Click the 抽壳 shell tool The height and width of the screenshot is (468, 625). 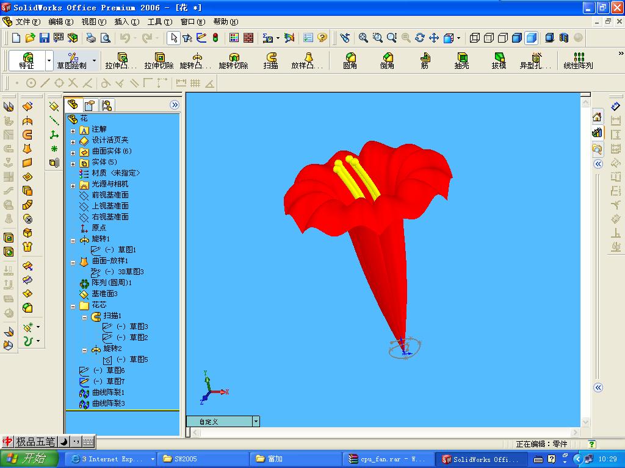click(x=461, y=61)
